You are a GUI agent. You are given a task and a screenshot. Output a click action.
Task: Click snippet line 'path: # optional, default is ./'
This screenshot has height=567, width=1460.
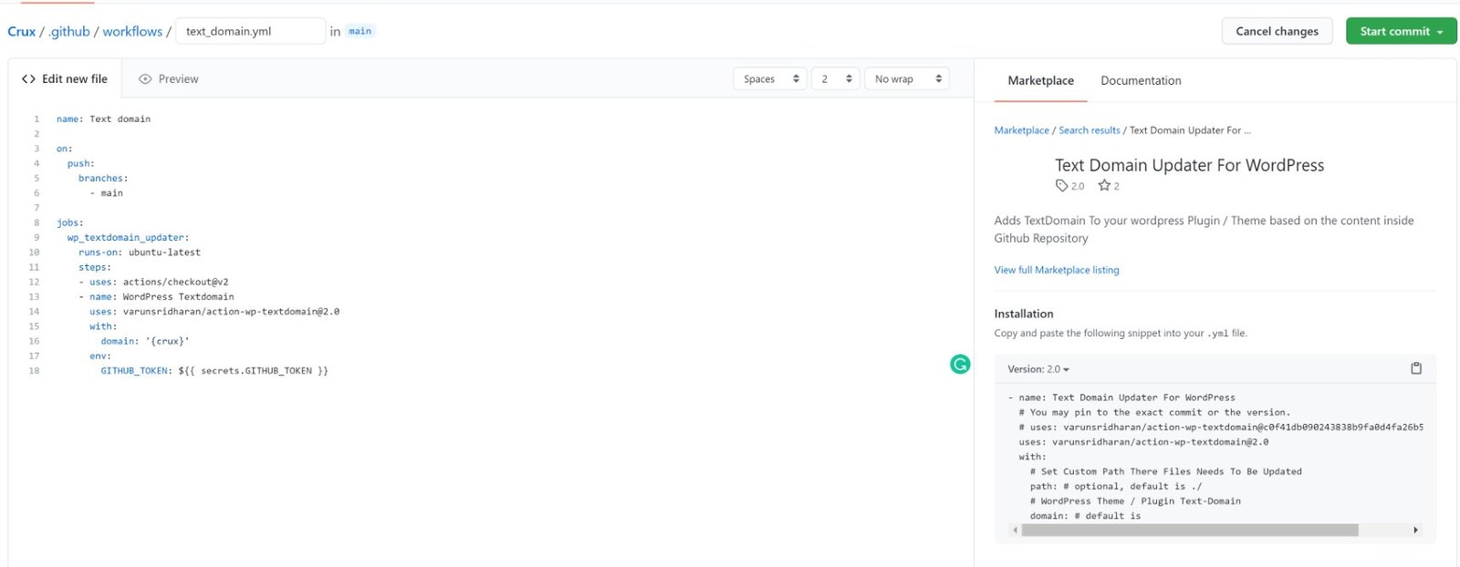click(x=1116, y=487)
